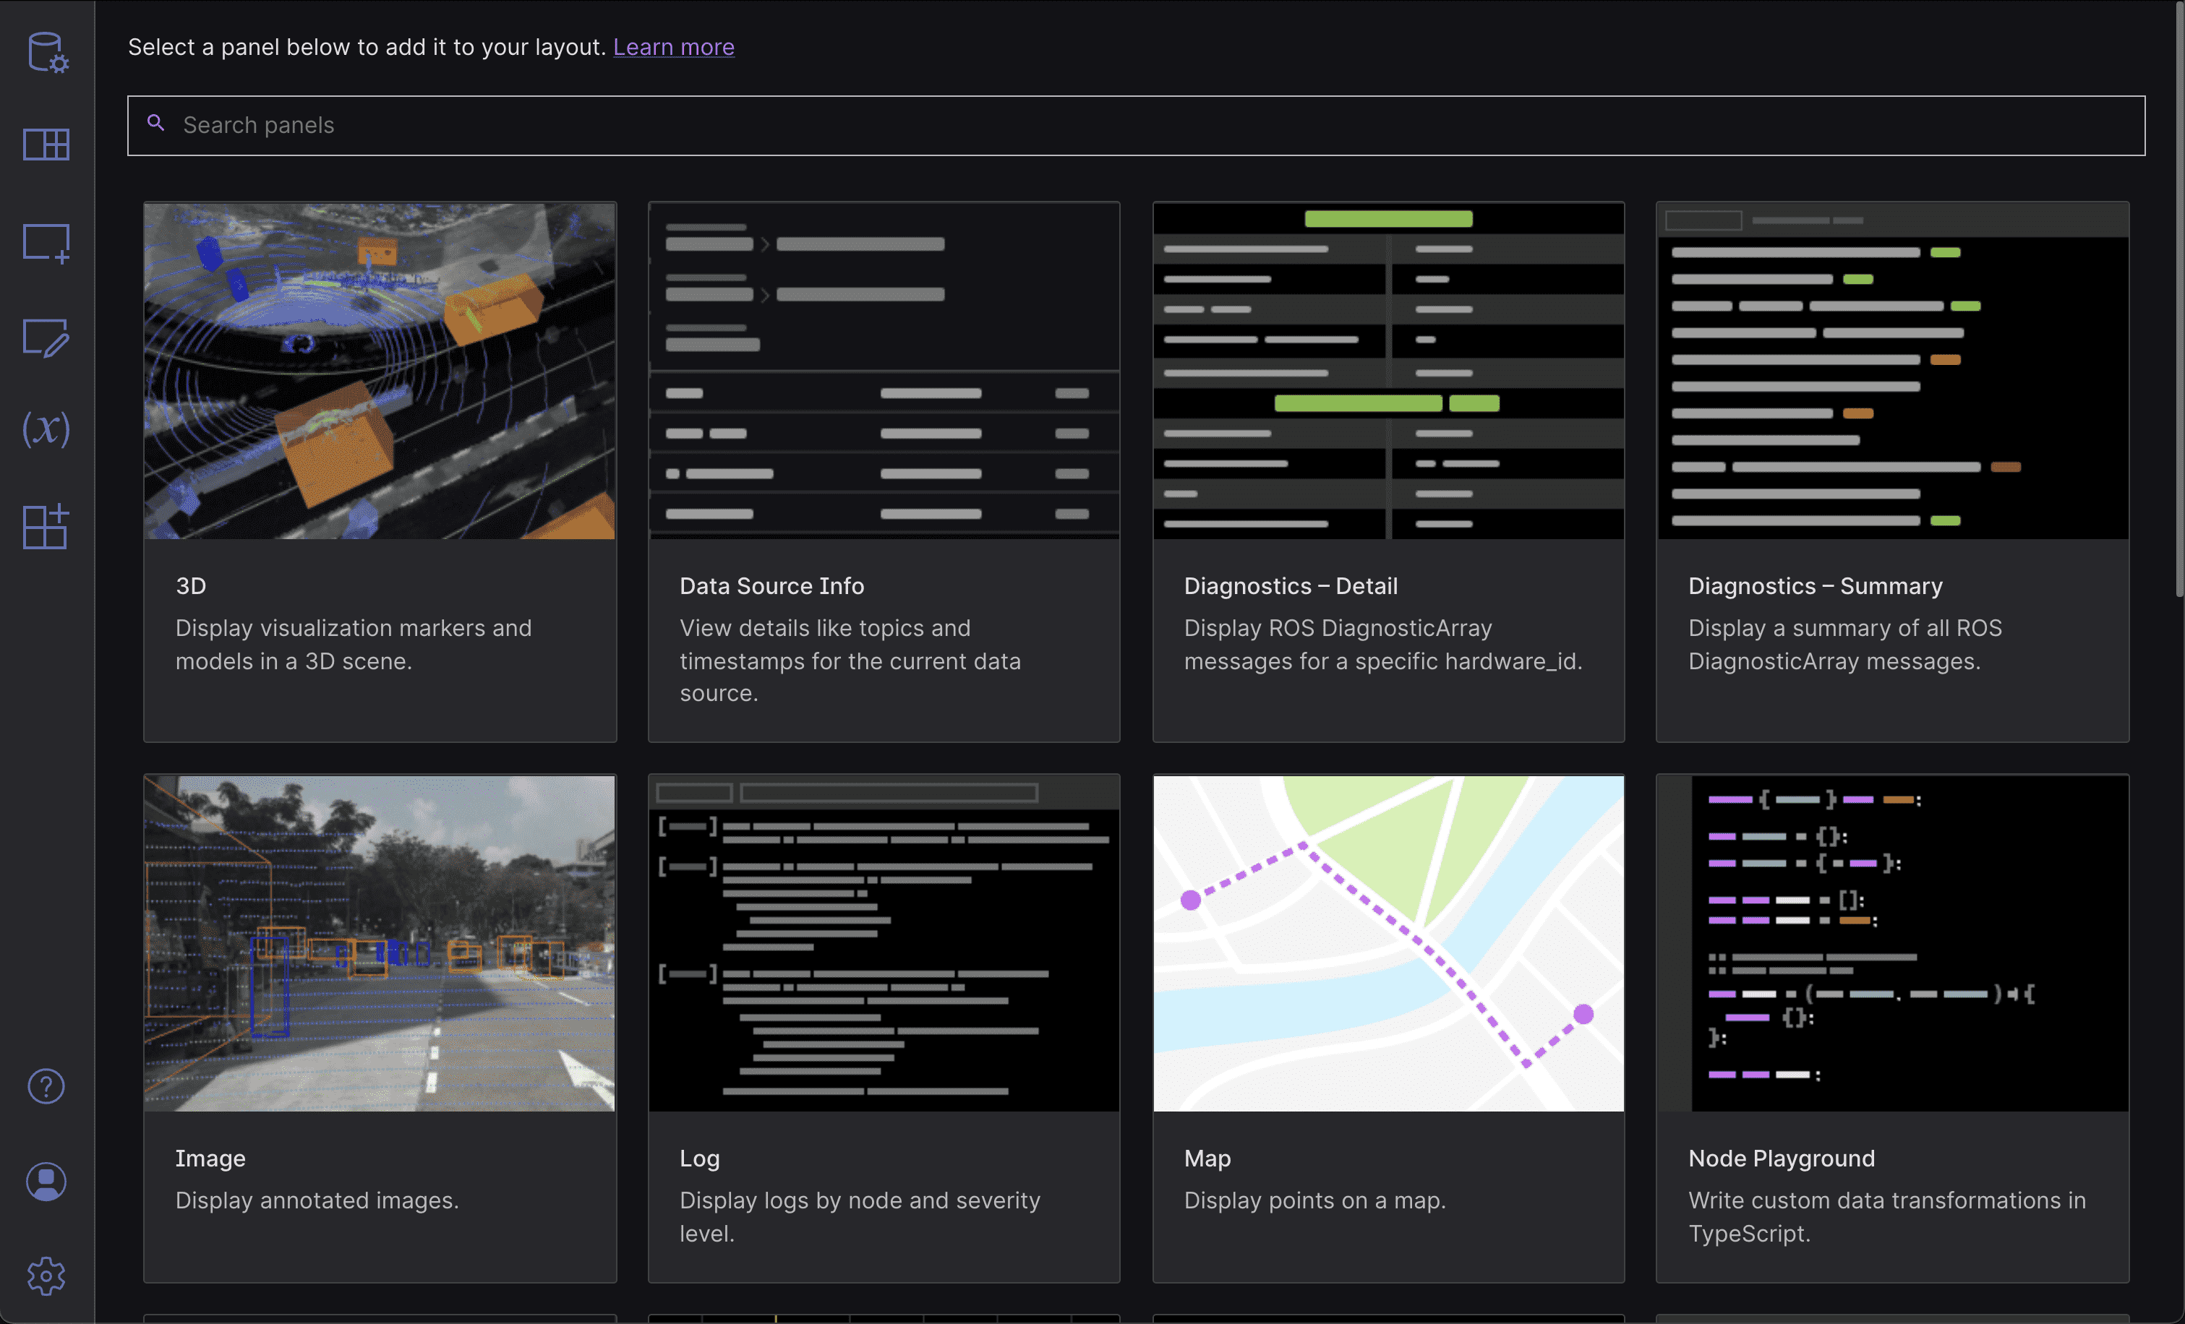This screenshot has width=2185, height=1324.
Task: Click the variable expression icon
Action: [x=47, y=427]
